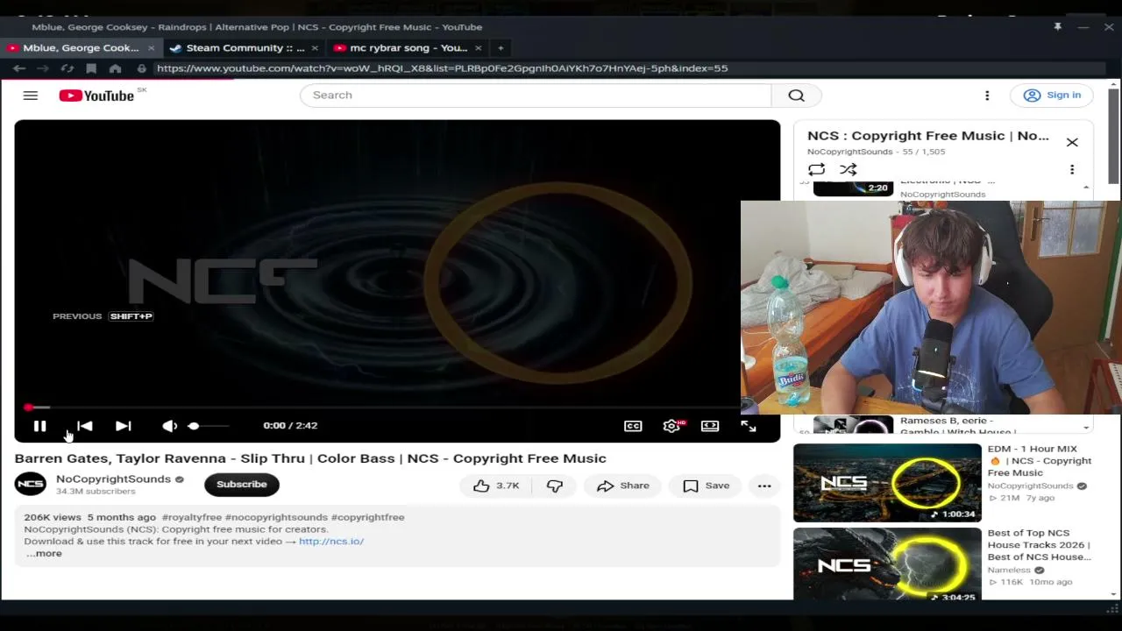Click the page's vertical scrollbar
The height and width of the screenshot is (631, 1122).
click(1113, 136)
